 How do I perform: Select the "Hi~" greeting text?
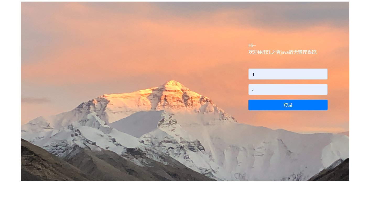coord(252,45)
